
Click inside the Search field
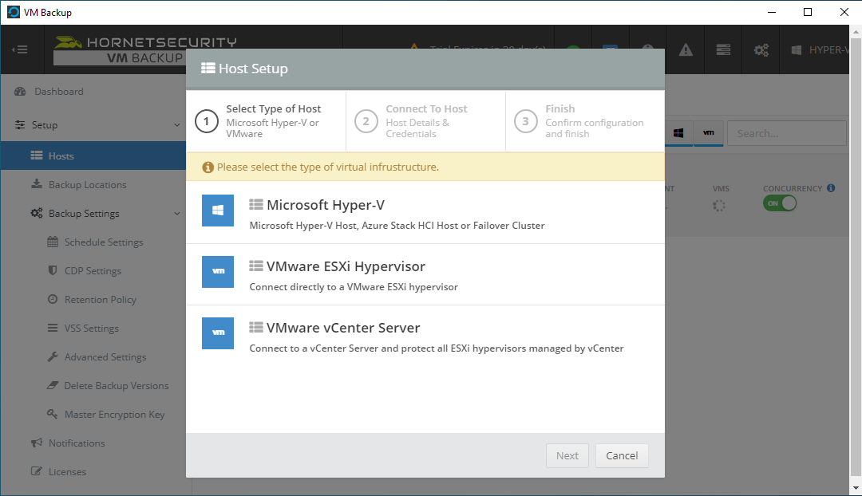pos(786,132)
